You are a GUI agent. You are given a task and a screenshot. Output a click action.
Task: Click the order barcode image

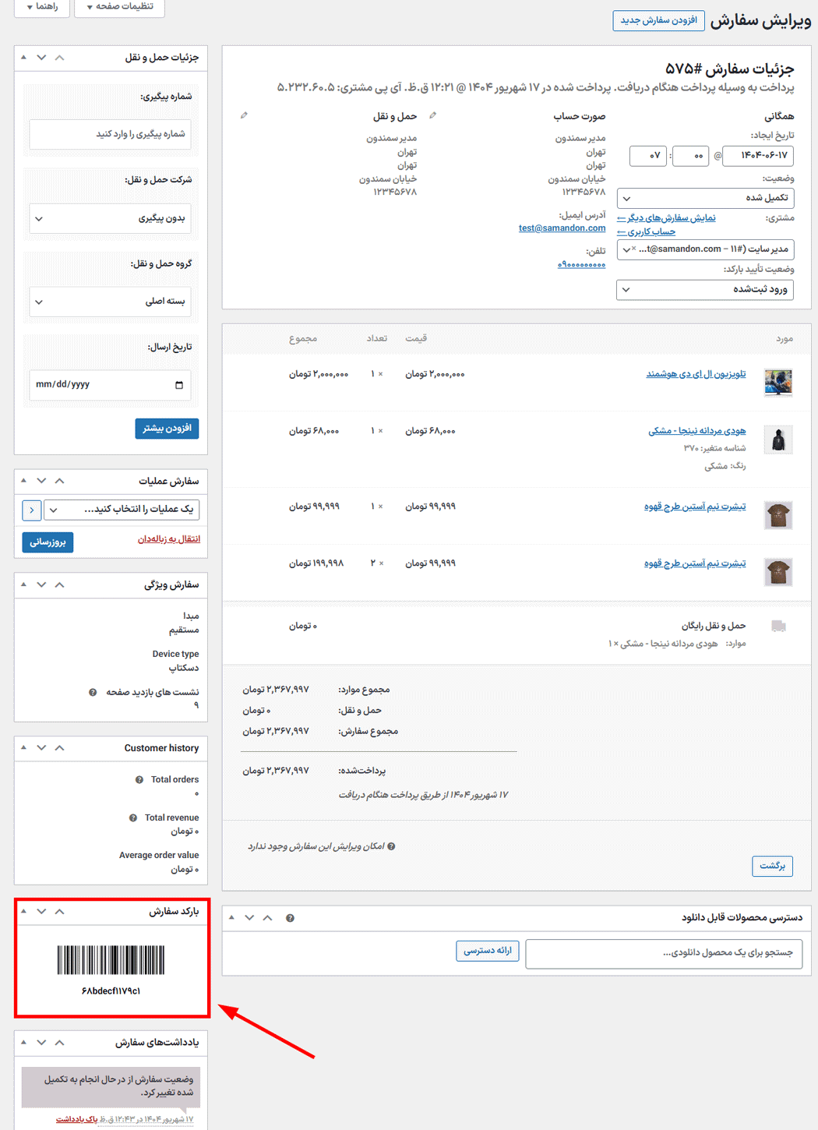pyautogui.click(x=111, y=960)
